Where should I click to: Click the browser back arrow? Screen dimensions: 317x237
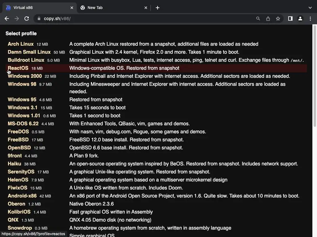click(x=7, y=19)
